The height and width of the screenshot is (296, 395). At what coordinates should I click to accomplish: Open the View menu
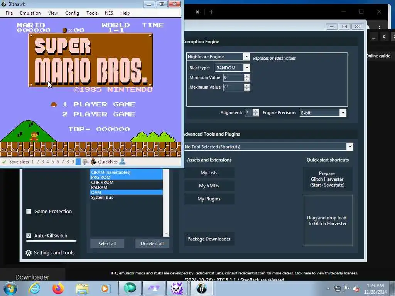[53, 13]
